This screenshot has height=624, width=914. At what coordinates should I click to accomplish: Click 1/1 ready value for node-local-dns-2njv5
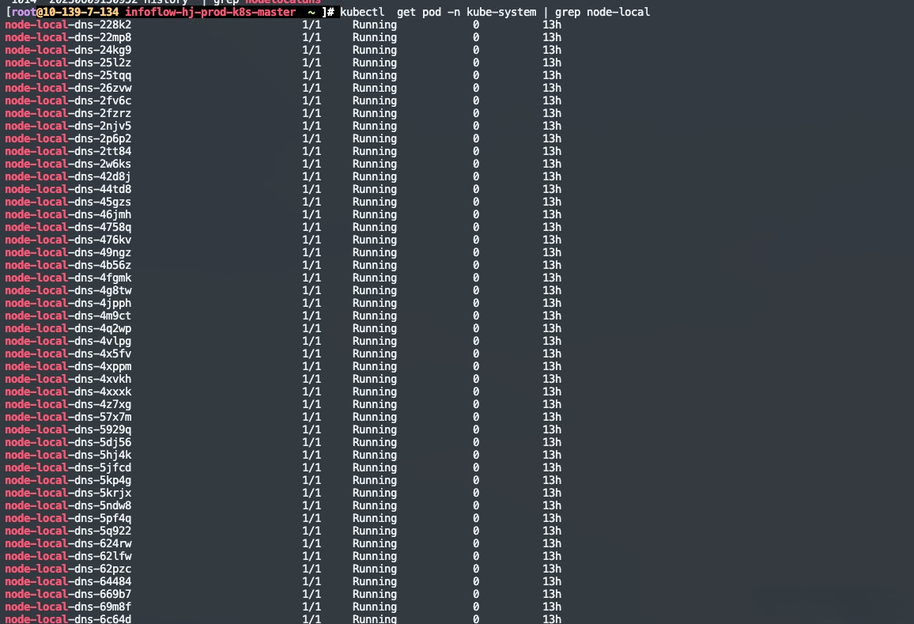click(312, 126)
